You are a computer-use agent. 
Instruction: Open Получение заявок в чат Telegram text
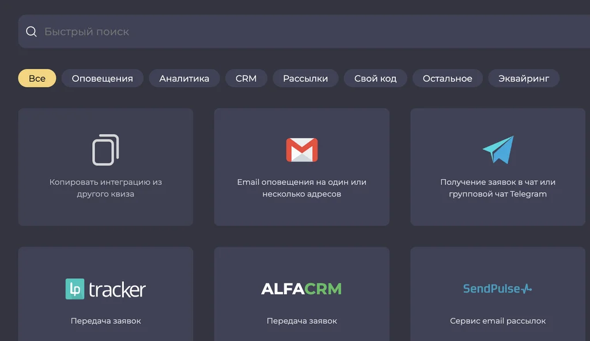[x=498, y=188]
